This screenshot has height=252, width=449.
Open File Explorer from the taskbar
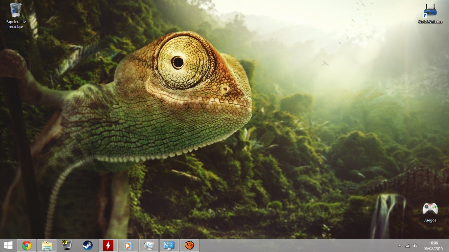(47, 245)
